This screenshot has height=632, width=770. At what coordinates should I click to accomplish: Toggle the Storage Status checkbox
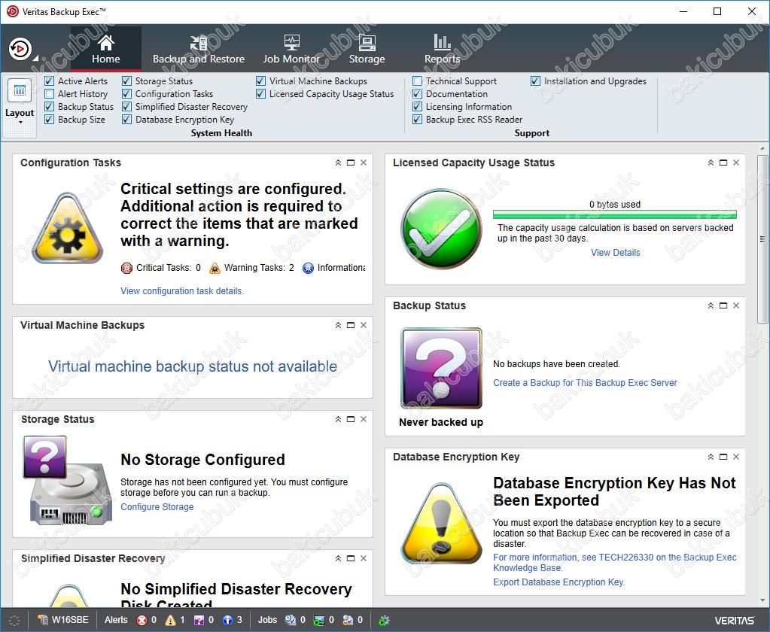[126, 81]
